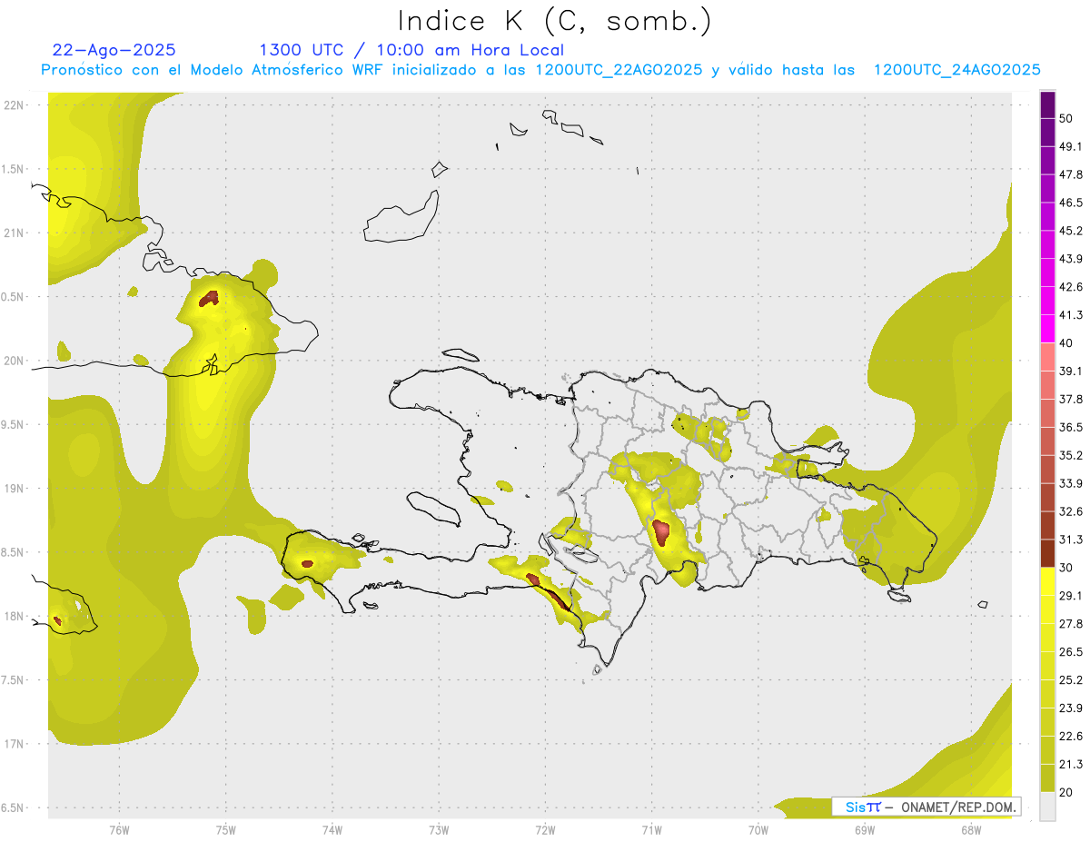Click the latitude axis label "17N"
This screenshot has width=1090, height=842.
(x=15, y=744)
